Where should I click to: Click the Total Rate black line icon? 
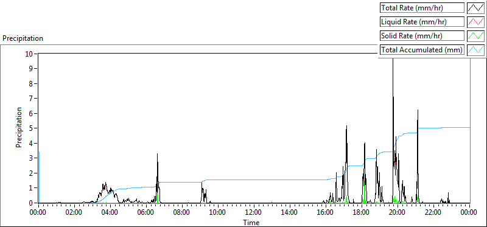point(476,8)
